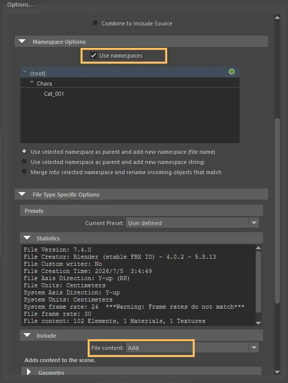Click the Options... title text
The width and height of the screenshot is (288, 383).
pos(20,5)
